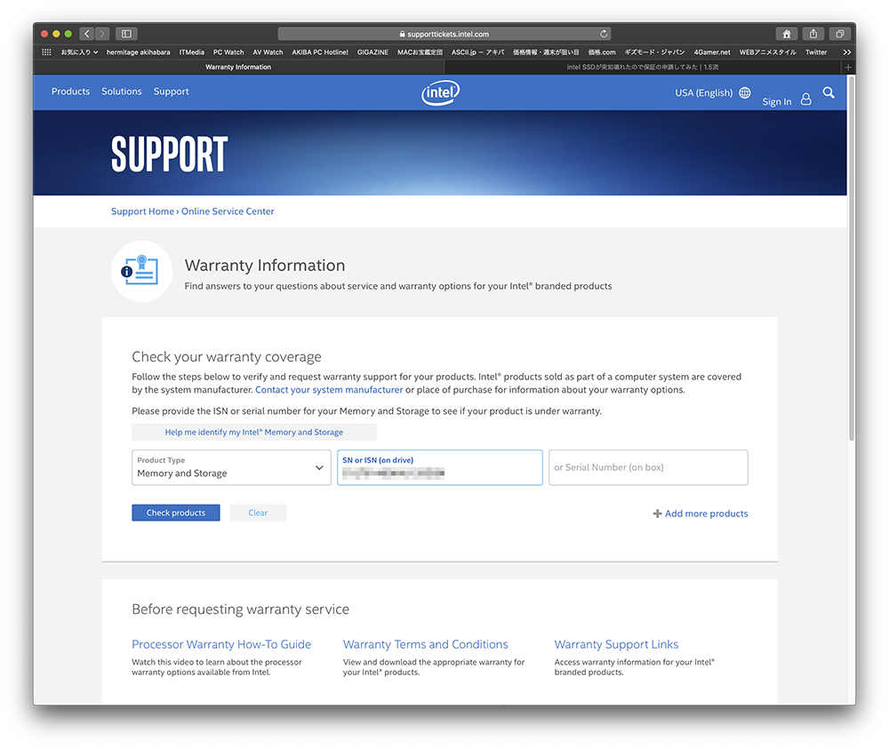889x749 pixels.
Task: Open Processor Warranty How-To Guide
Action: point(221,644)
